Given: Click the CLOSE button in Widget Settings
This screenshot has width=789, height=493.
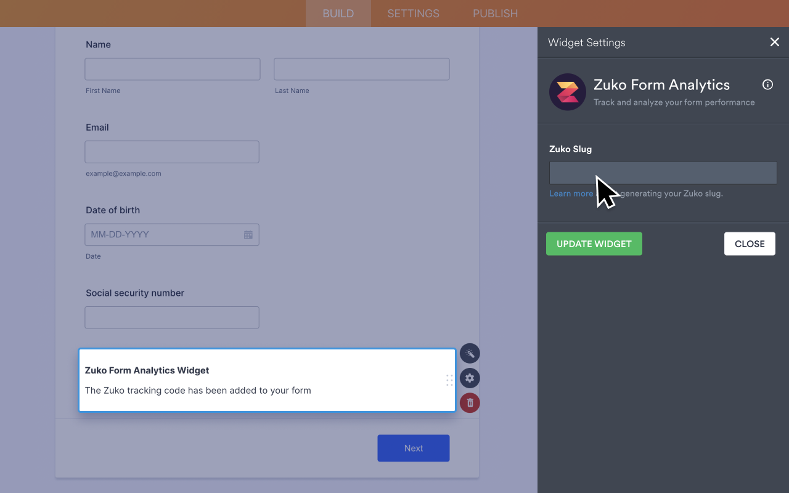Looking at the screenshot, I should (x=750, y=243).
